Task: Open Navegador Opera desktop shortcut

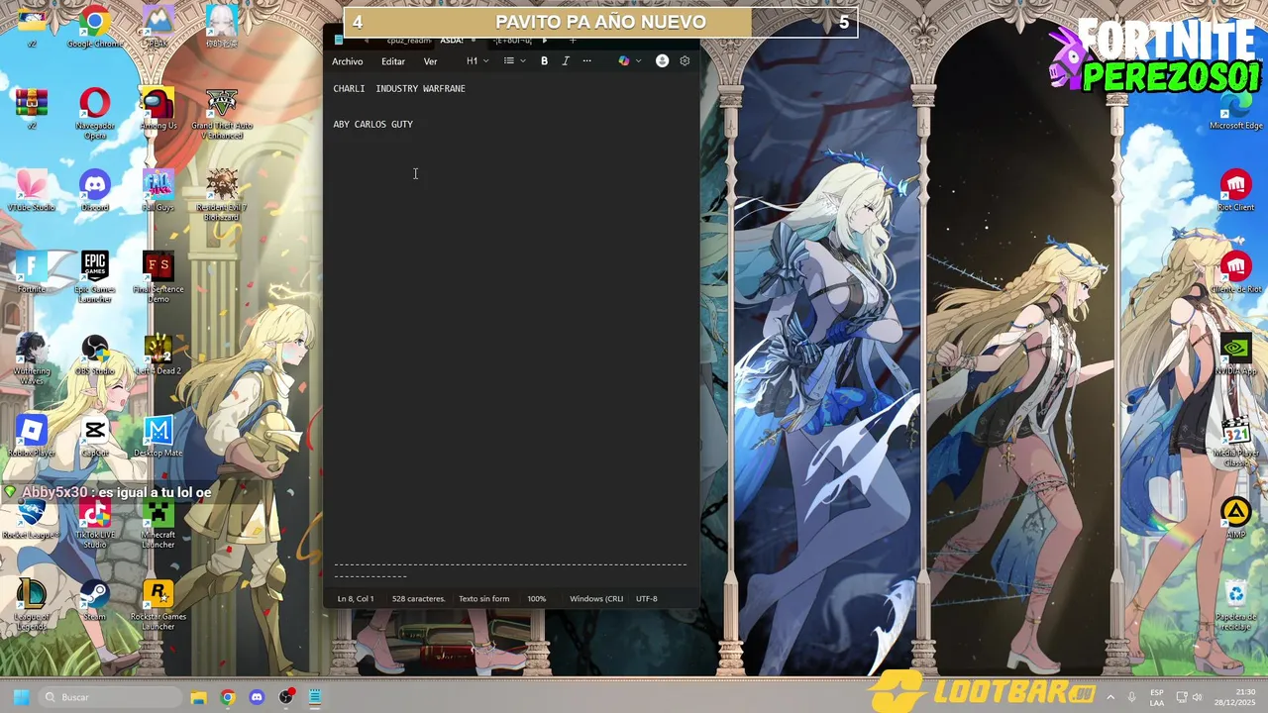Action: coord(95,113)
